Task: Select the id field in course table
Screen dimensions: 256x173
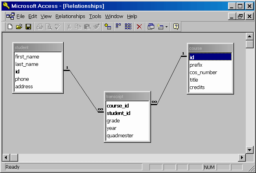Action: pos(210,57)
